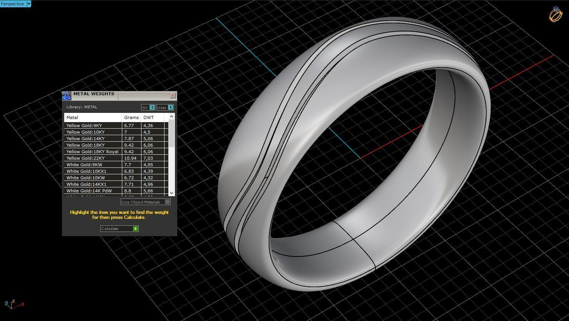Click the green Calculate arrow icon

135,228
